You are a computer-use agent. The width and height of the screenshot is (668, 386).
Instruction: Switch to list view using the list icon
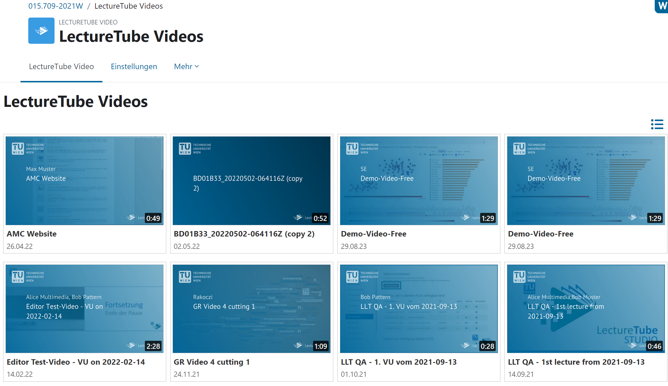pyautogui.click(x=657, y=124)
